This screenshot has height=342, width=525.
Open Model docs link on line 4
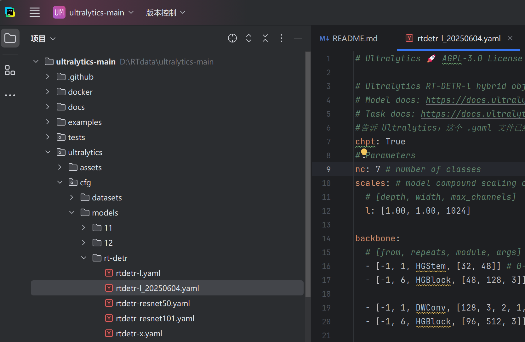[x=475, y=100]
